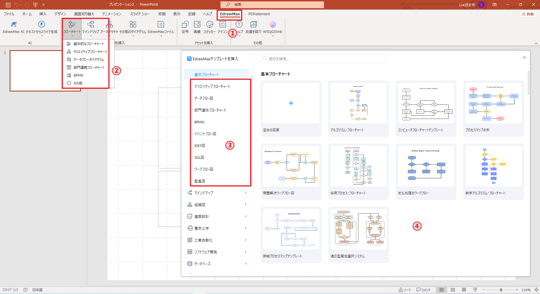The image size is (540, 294).
Task: Click zoom in plus button
Action: click(517, 290)
